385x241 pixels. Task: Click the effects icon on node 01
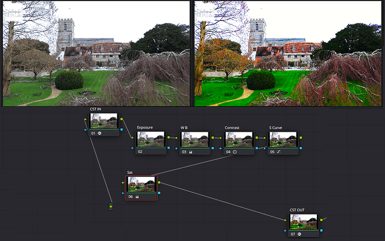[99, 133]
